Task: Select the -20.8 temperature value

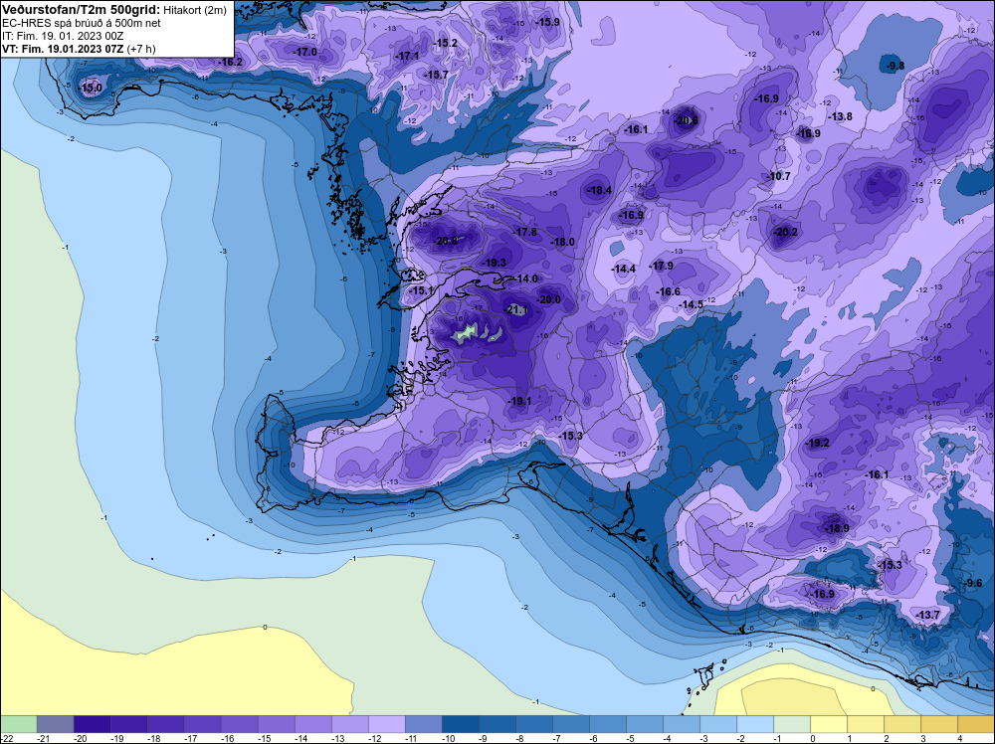Action: pyautogui.click(x=446, y=241)
